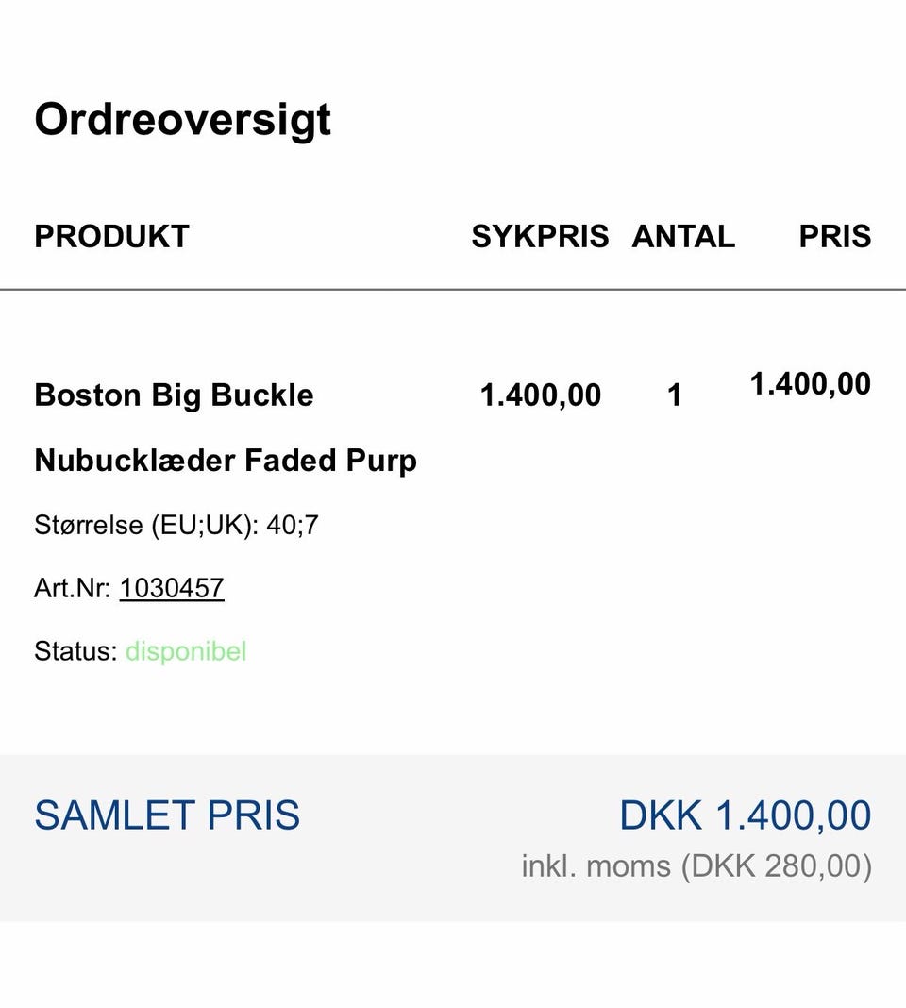Click the unit price 1.400,00 under SYKPRIS

click(x=541, y=395)
